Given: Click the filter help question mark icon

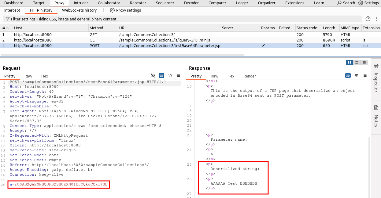Looking at the screenshot, I should click(x=368, y=19).
